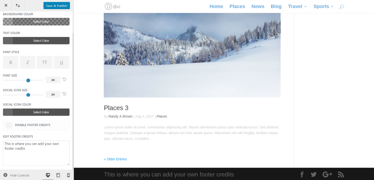Switch to tablet preview icon
The width and height of the screenshot is (374, 180).
point(58,175)
